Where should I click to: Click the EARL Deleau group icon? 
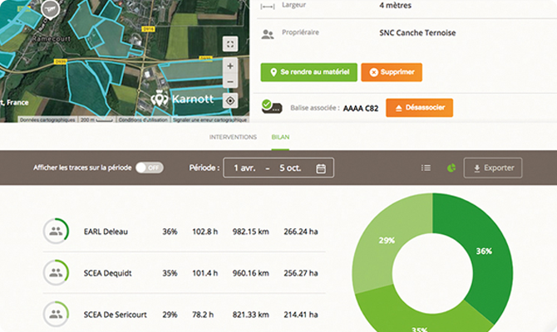tap(56, 232)
